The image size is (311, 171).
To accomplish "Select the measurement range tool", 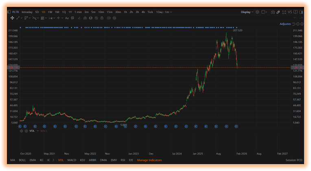I will (50, 18).
